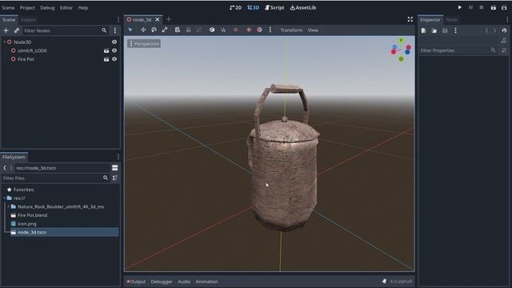Toggle Use Local Space cube icon
Screen dimensions: 512x288
tap(212, 30)
